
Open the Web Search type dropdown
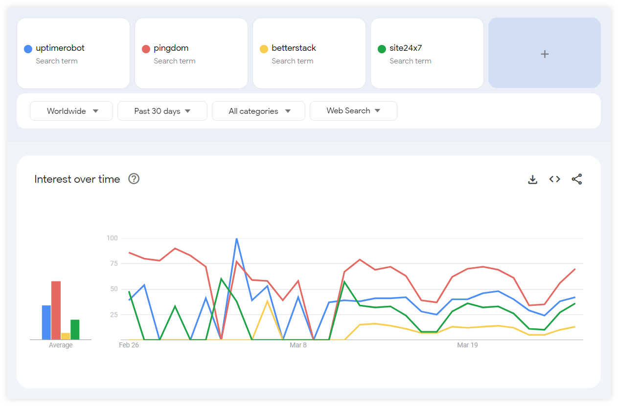tap(353, 111)
